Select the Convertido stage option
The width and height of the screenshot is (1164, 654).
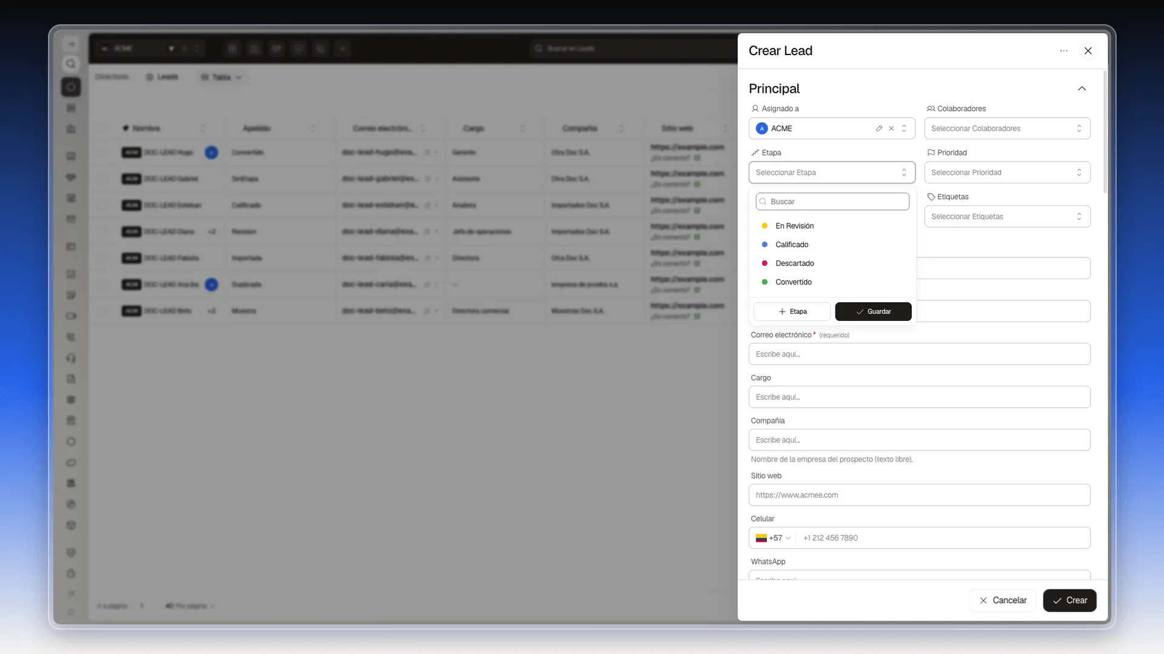click(832, 282)
